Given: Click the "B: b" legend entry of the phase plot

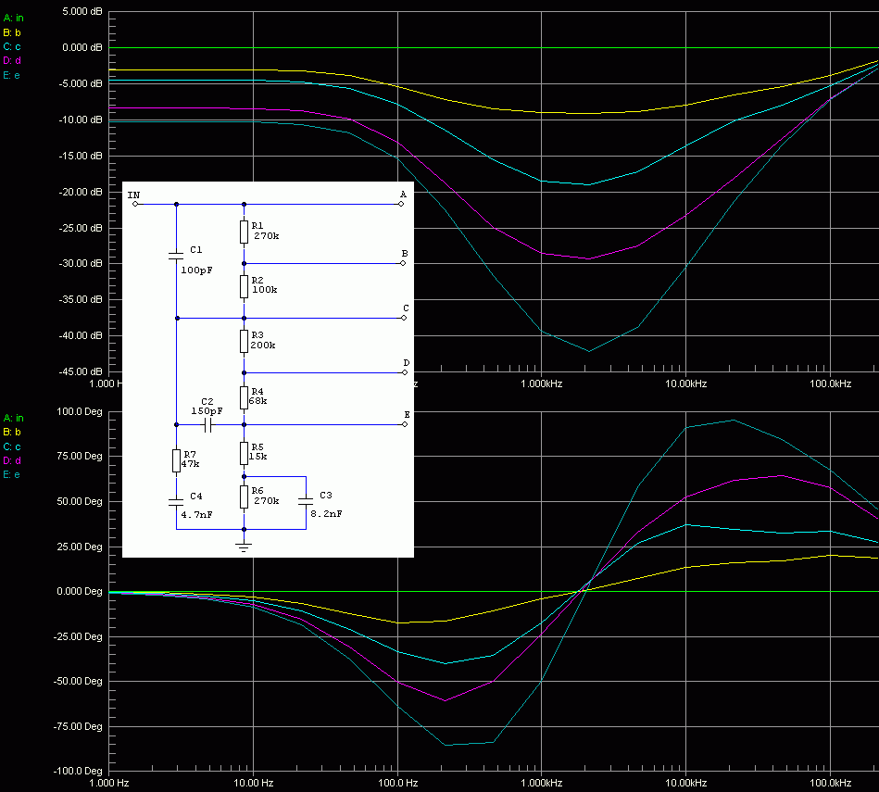Looking at the screenshot, I should 12,433.
